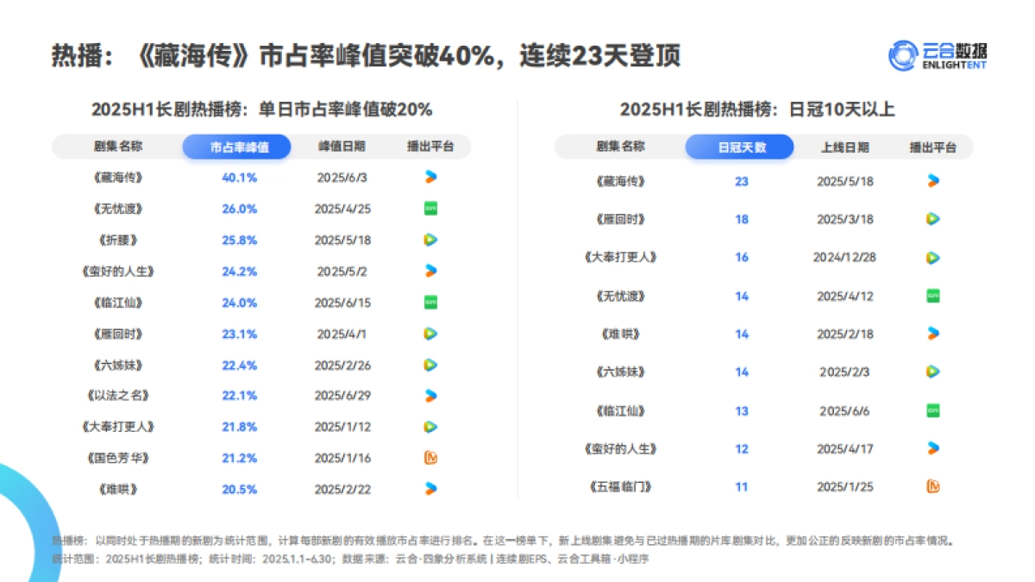Viewport: 1035px width, 582px height.
Task: Click the 云合数据 ENLIGHTENT logo
Action: (x=938, y=57)
